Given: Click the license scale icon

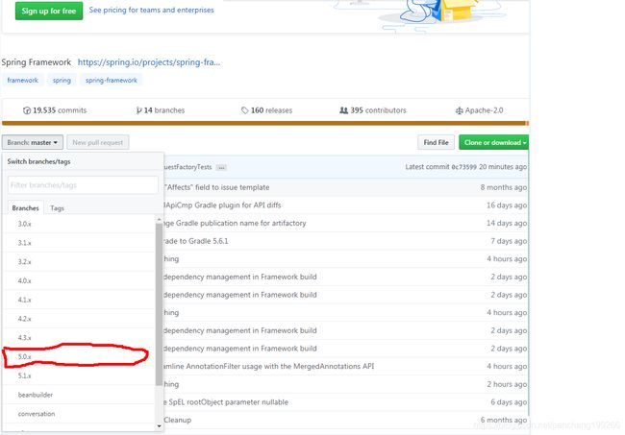Looking at the screenshot, I should (460, 110).
